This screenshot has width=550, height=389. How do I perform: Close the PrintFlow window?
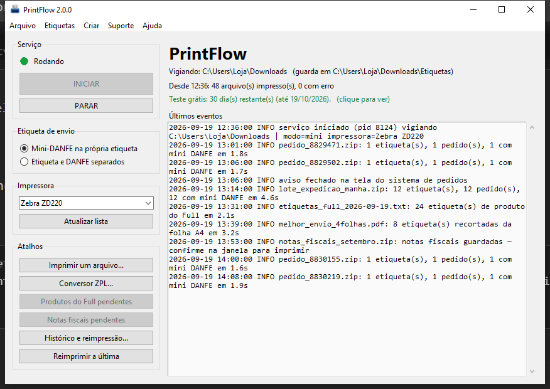531,9
